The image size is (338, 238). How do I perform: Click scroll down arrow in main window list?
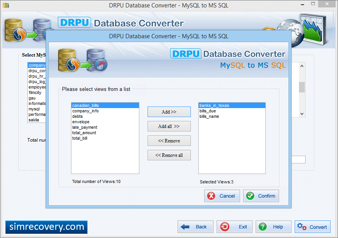coord(302,114)
